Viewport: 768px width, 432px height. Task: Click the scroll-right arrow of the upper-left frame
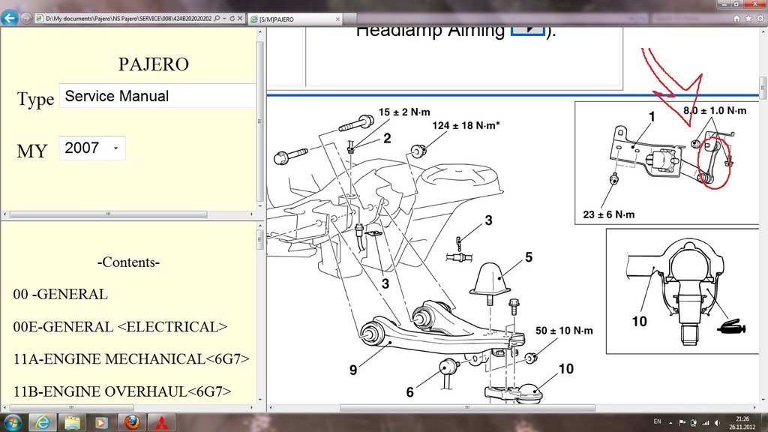click(252, 214)
